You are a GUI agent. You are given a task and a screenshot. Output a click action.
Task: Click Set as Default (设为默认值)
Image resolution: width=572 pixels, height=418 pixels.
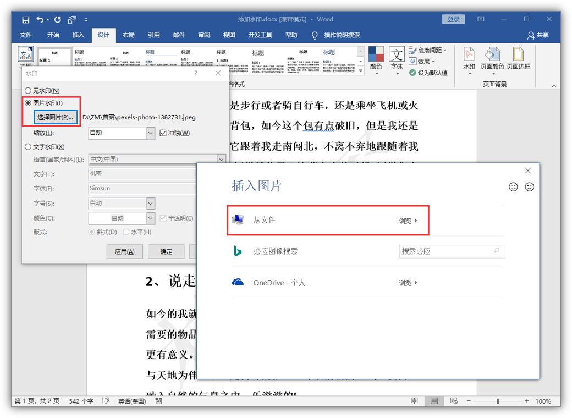tap(428, 73)
